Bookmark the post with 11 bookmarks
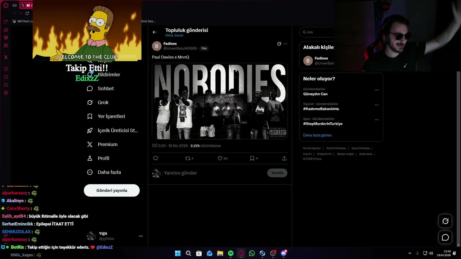 coord(254,158)
